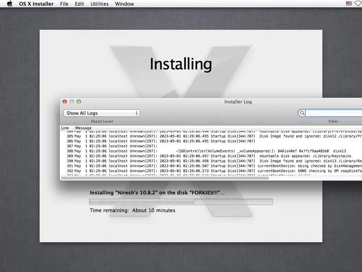Open the Edit menu
The image size is (362, 272).
(80, 4)
